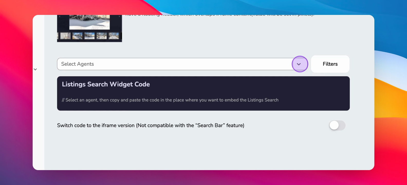Show next photo with preview right arrow

[119, 16]
